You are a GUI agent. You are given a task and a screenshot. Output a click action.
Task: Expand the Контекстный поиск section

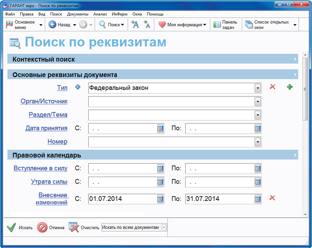(x=295, y=59)
